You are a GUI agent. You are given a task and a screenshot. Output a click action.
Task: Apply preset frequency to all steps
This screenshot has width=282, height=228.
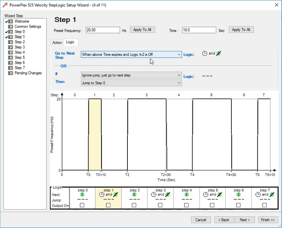pos(142,30)
